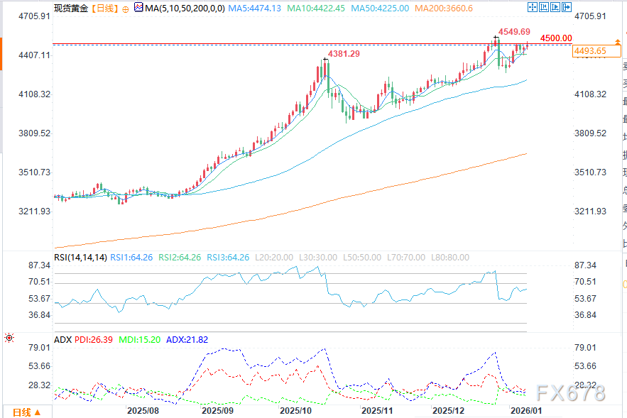The width and height of the screenshot is (627, 418).
Task: Click the RSI(14,14,14) indicator label
Action: [79, 258]
